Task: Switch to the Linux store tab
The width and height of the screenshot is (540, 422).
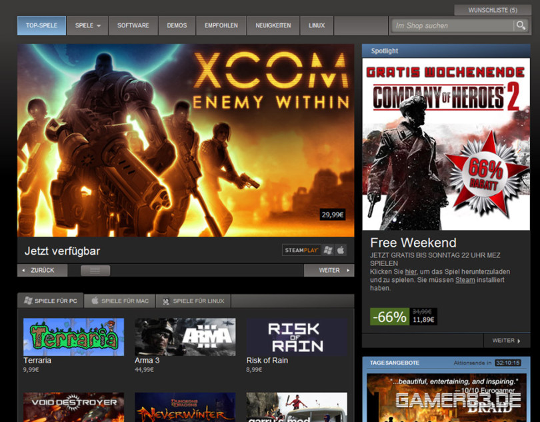Action: click(x=317, y=25)
